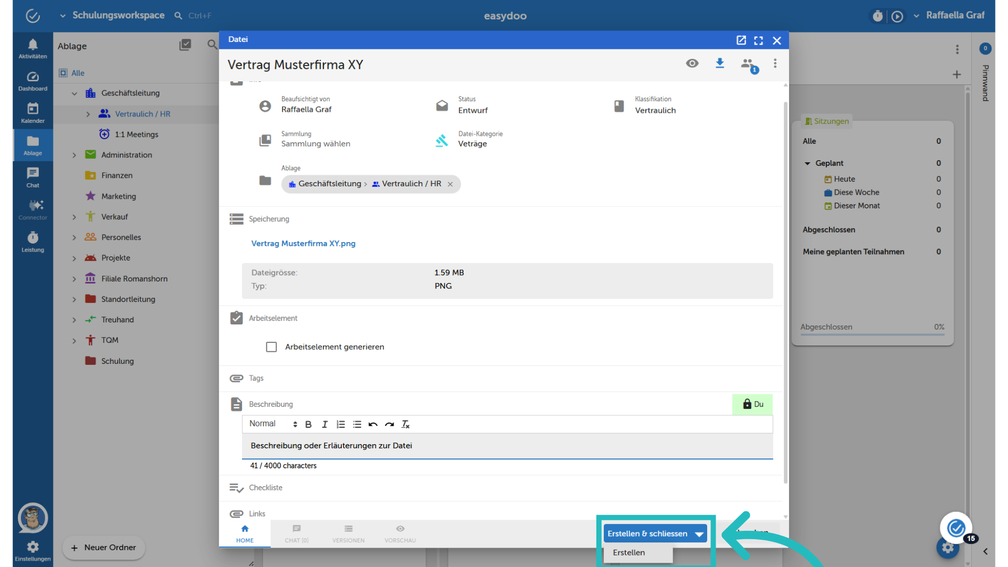This screenshot has width=1008, height=567.
Task: Click the stopwatch icon in top bar
Action: (x=877, y=16)
